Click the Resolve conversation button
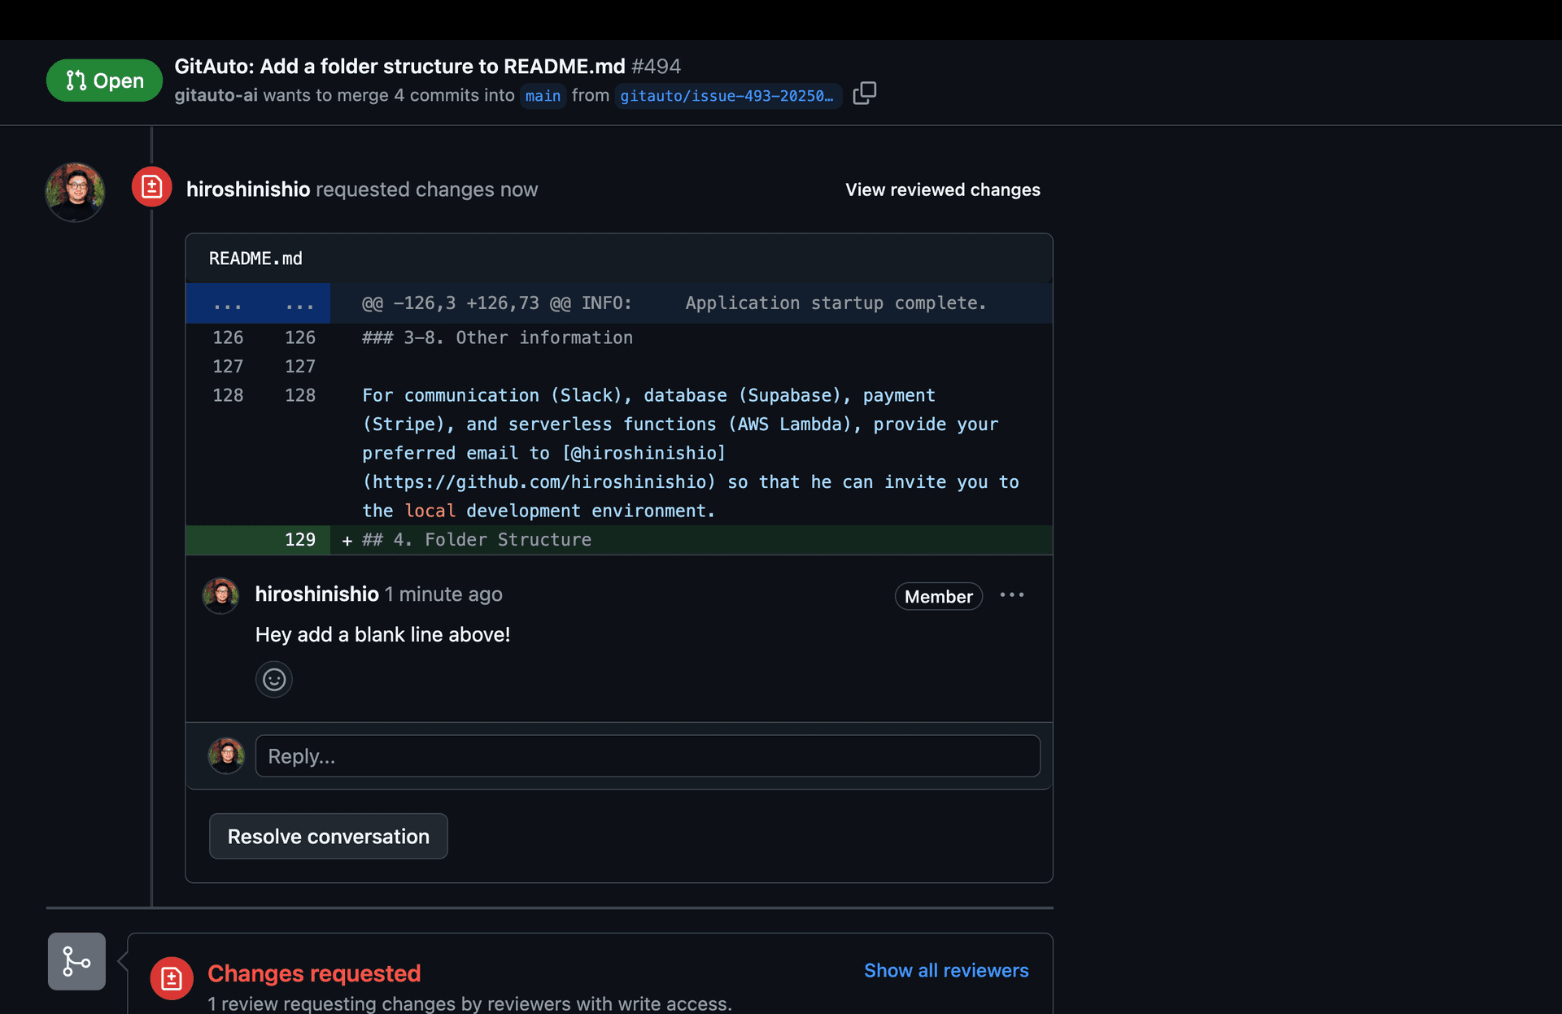The width and height of the screenshot is (1562, 1014). 328,836
